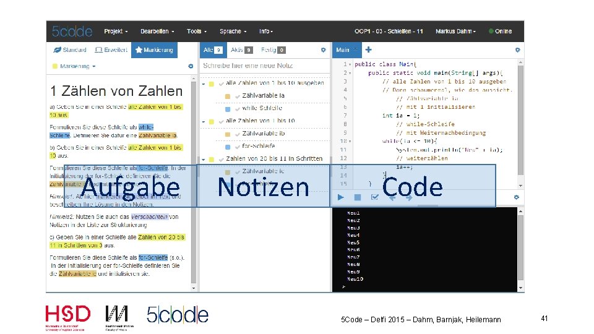Click project title OOP1 - 03 - Schleifen - 11
The width and height of the screenshot is (594, 334).
[389, 32]
